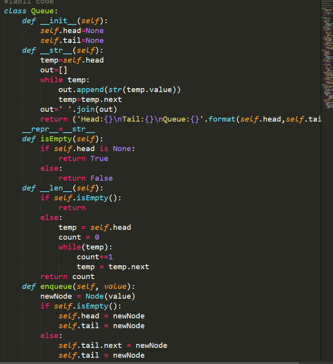Click the 'self.tail=None' line
The image size is (333, 364).
[x=72, y=41]
